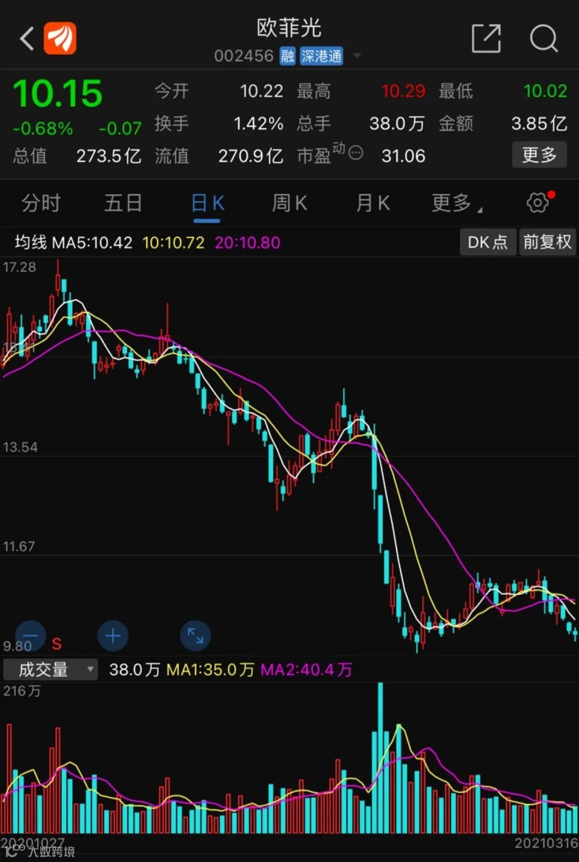The height and width of the screenshot is (862, 579).
Task: Tap the tallest volume bar
Action: point(380,758)
